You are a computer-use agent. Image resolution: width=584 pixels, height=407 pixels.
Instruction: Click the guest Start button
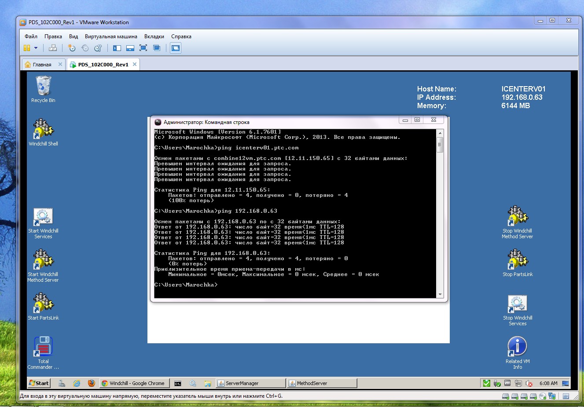coord(39,383)
